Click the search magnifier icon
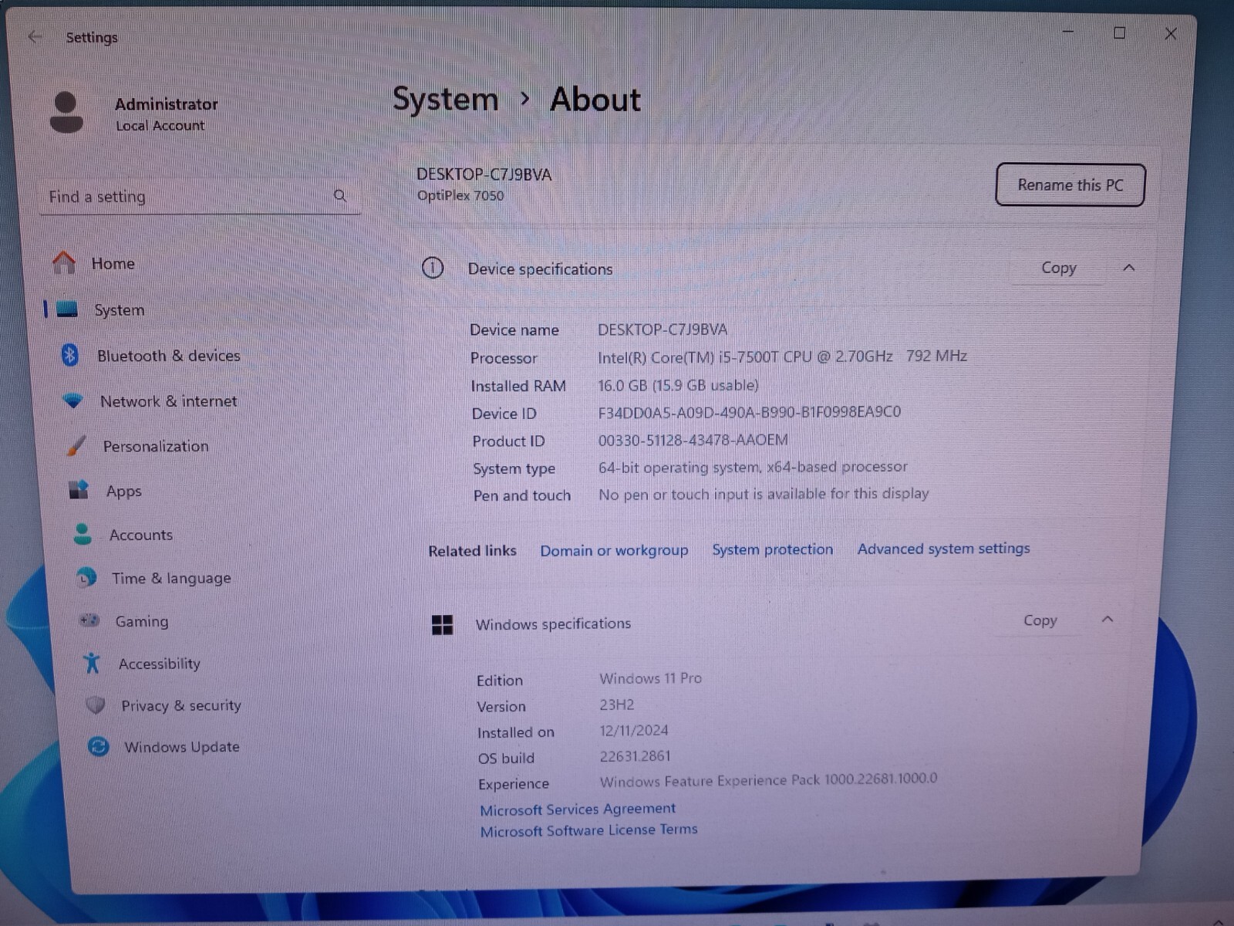 340,196
